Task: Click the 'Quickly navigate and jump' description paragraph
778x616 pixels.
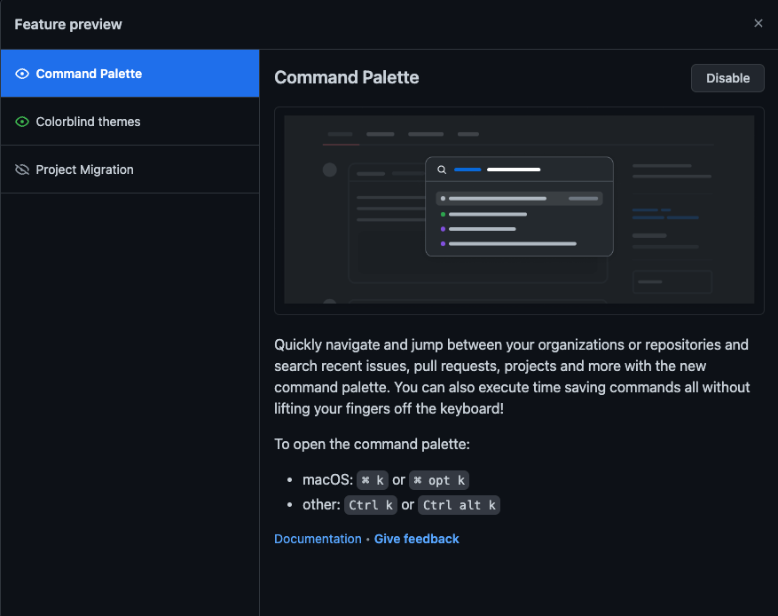Action: [x=512, y=376]
